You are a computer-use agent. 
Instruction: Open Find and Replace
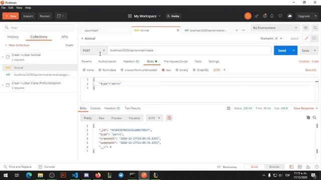18,166
